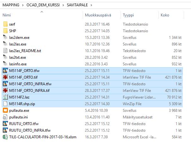Viewport: 191px width, 144px height.
Task: Click the Microsoft Excel type entry
Action: (x=140, y=137)
